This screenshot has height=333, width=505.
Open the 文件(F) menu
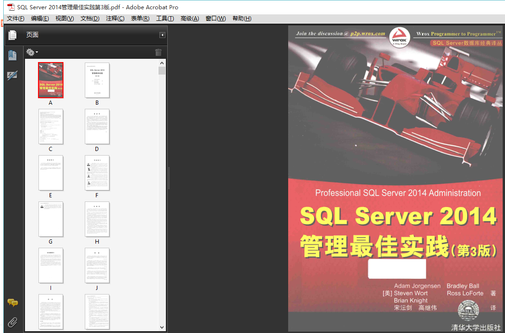(x=15, y=19)
